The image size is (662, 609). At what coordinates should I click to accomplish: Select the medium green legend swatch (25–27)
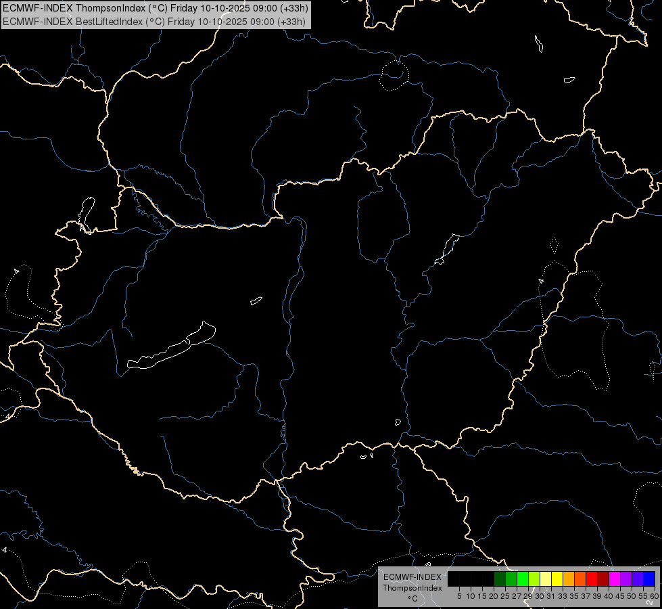point(511,579)
